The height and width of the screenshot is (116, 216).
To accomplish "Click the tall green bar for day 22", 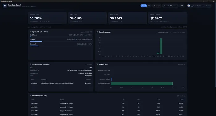I will click(161, 46).
